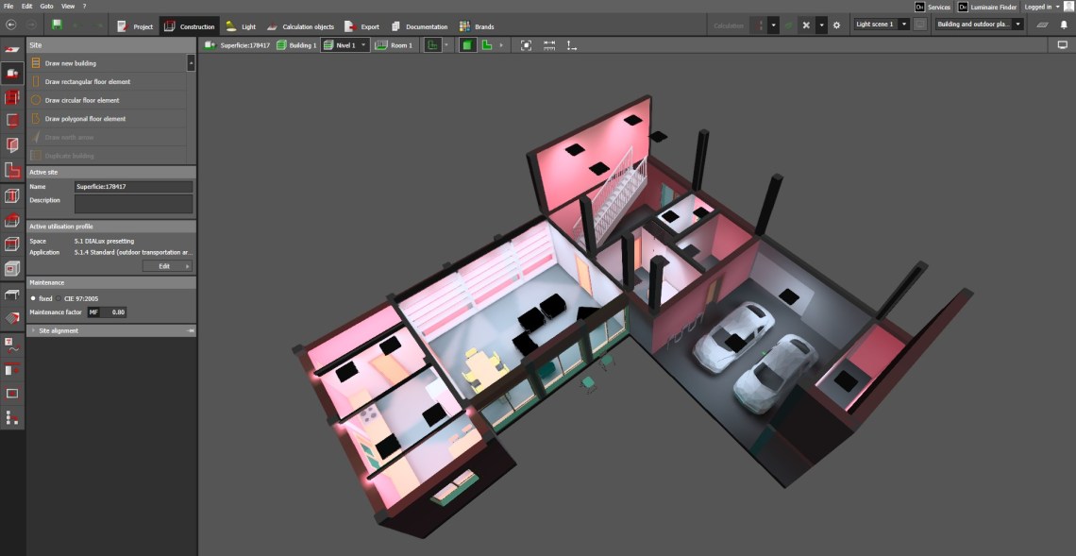The width and height of the screenshot is (1076, 556).
Task: Click the Edit utilisation profile button
Action: (x=167, y=266)
